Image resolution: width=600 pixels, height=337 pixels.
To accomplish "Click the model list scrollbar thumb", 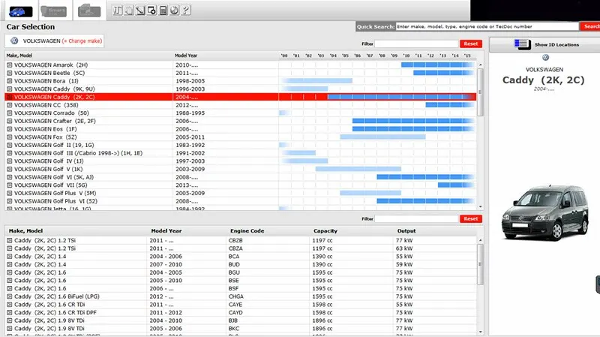I will (x=480, y=92).
